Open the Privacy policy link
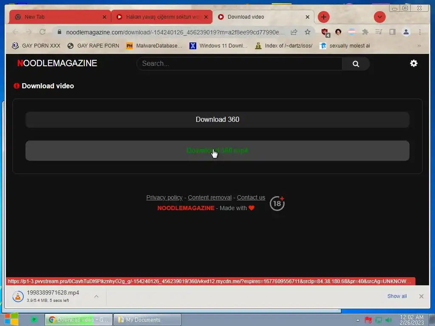 coord(164,197)
